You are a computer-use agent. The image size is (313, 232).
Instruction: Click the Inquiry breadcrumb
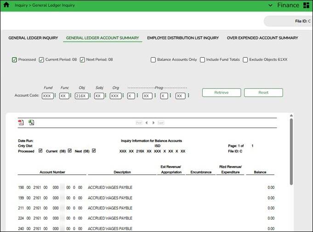(21, 5)
